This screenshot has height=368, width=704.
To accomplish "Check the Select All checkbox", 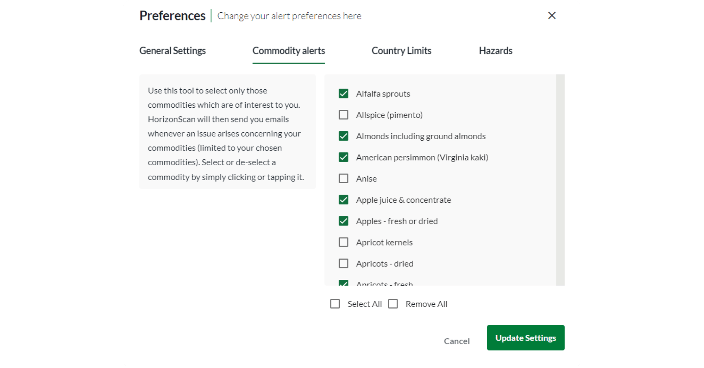I will coord(335,304).
